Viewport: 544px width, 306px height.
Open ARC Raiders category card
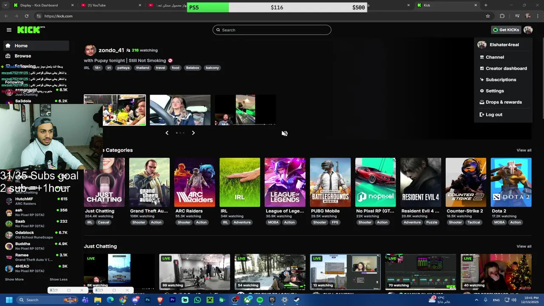[x=195, y=182]
